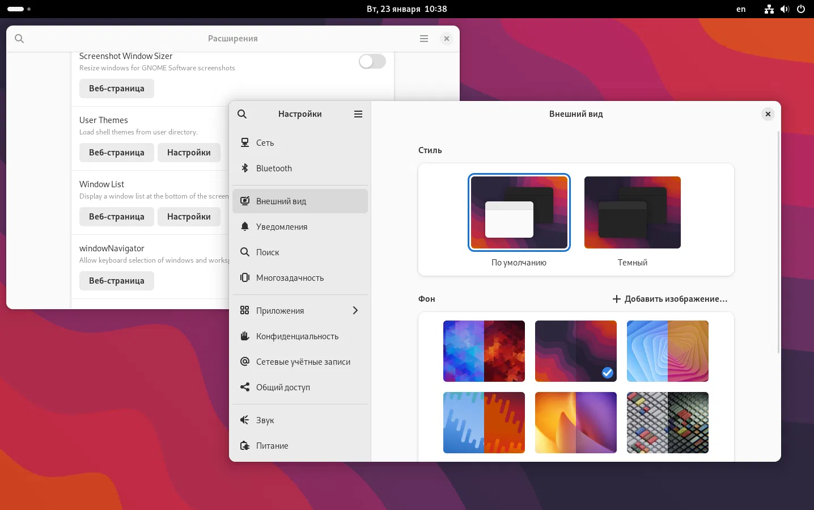Screen dimensions: 814x510
Task: Open the Общий доступ settings row
Action: [x=300, y=387]
